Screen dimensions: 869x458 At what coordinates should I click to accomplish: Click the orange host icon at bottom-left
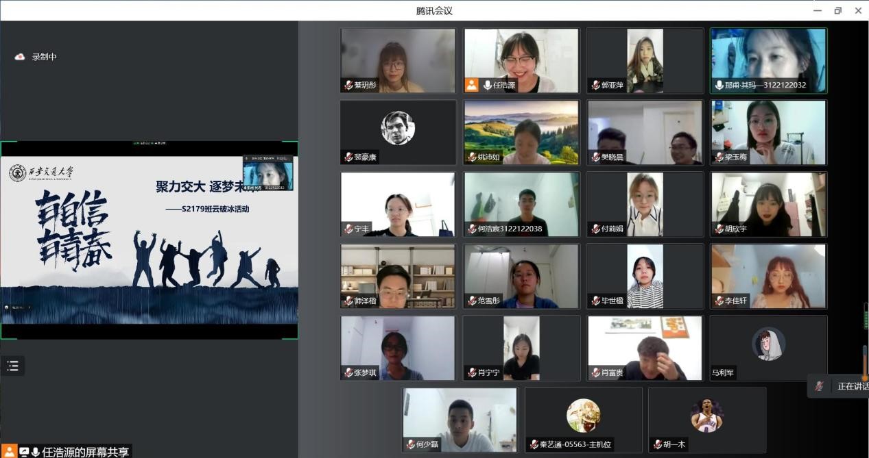click(10, 452)
